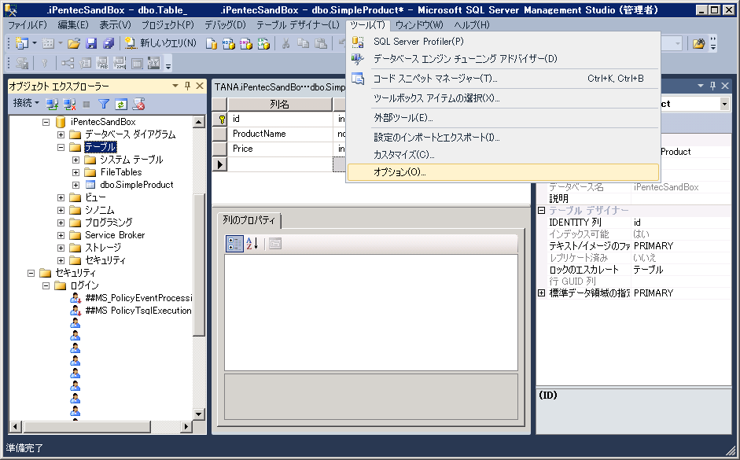Viewport: 740px width, 460px height.
Task: Open the デバッグ(D) menu
Action: [225, 24]
